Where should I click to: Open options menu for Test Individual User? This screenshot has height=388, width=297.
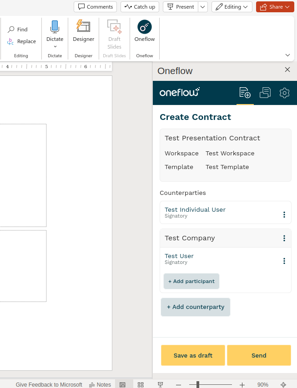pyautogui.click(x=284, y=214)
